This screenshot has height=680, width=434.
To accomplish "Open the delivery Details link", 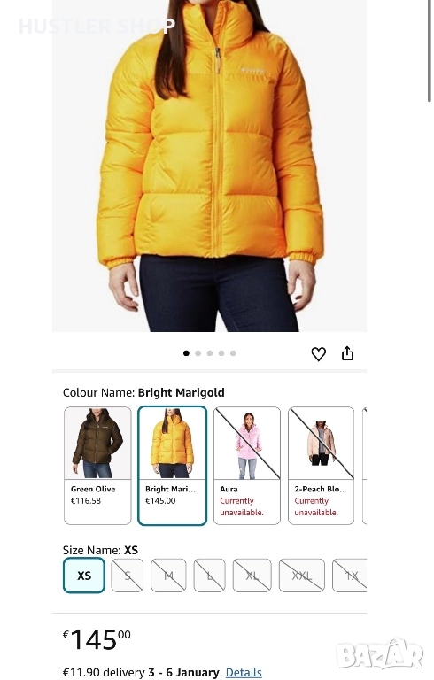I will click(244, 672).
